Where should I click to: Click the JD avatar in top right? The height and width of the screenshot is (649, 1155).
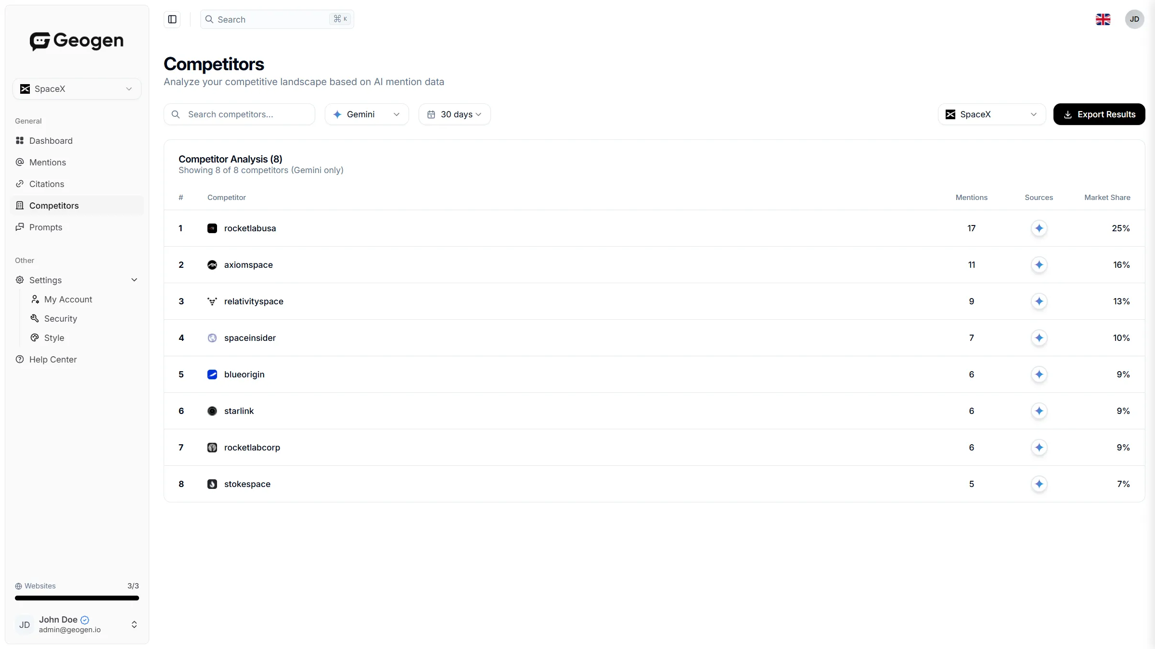(1134, 19)
